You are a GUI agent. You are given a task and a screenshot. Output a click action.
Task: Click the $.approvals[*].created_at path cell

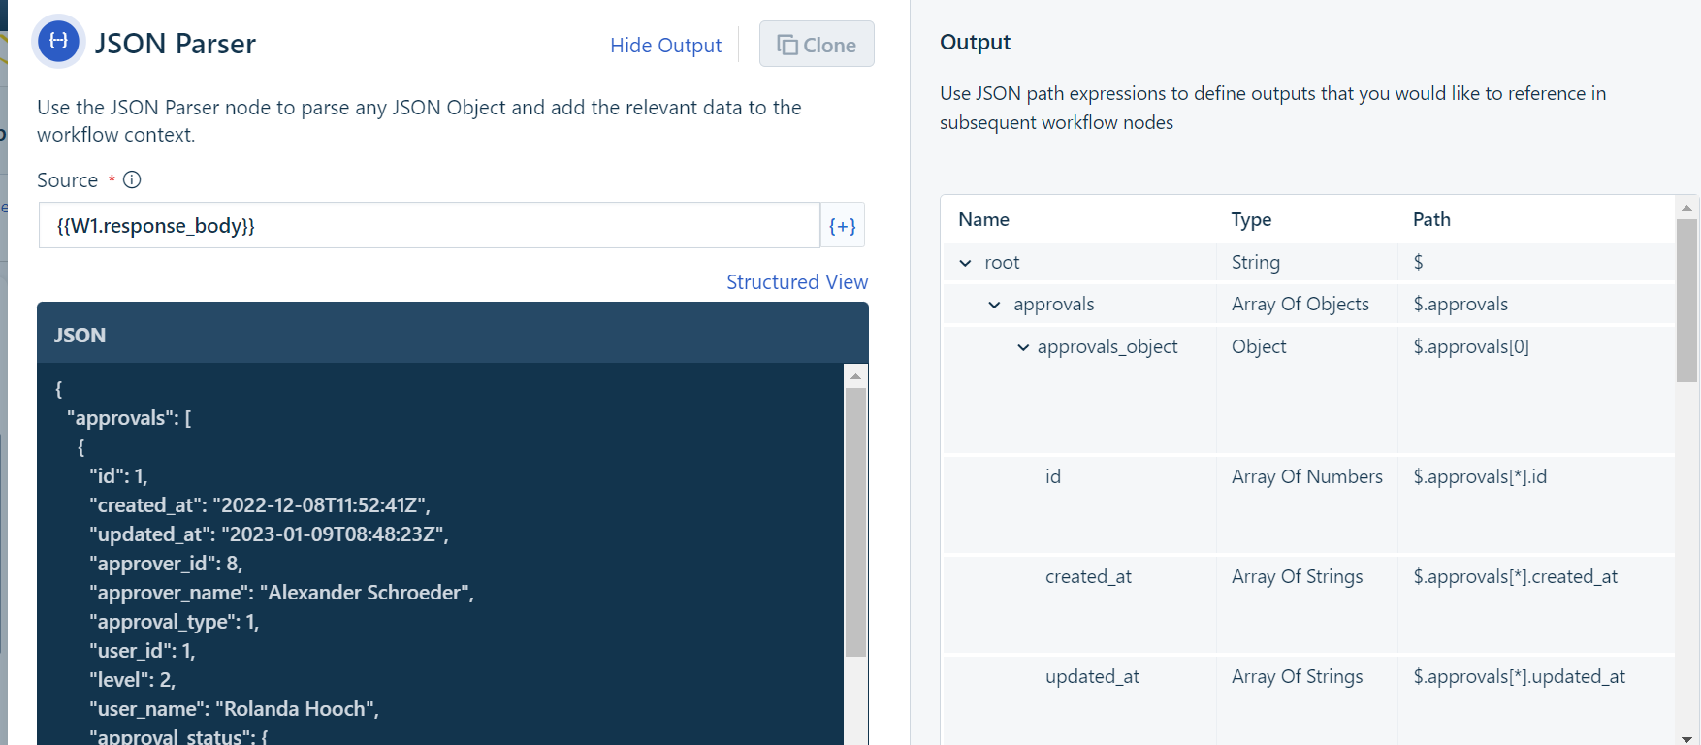point(1515,576)
